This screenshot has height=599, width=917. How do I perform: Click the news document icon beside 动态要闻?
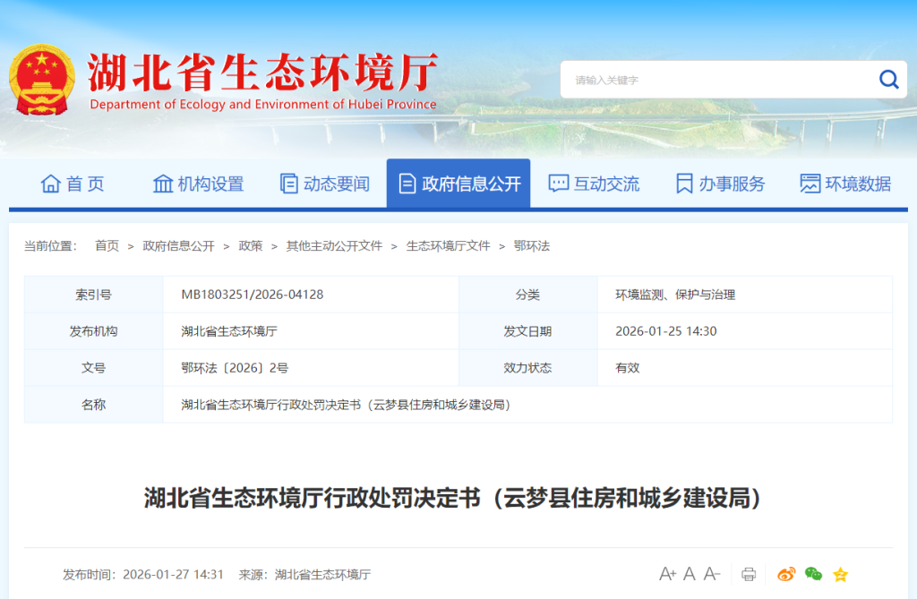pos(289,184)
